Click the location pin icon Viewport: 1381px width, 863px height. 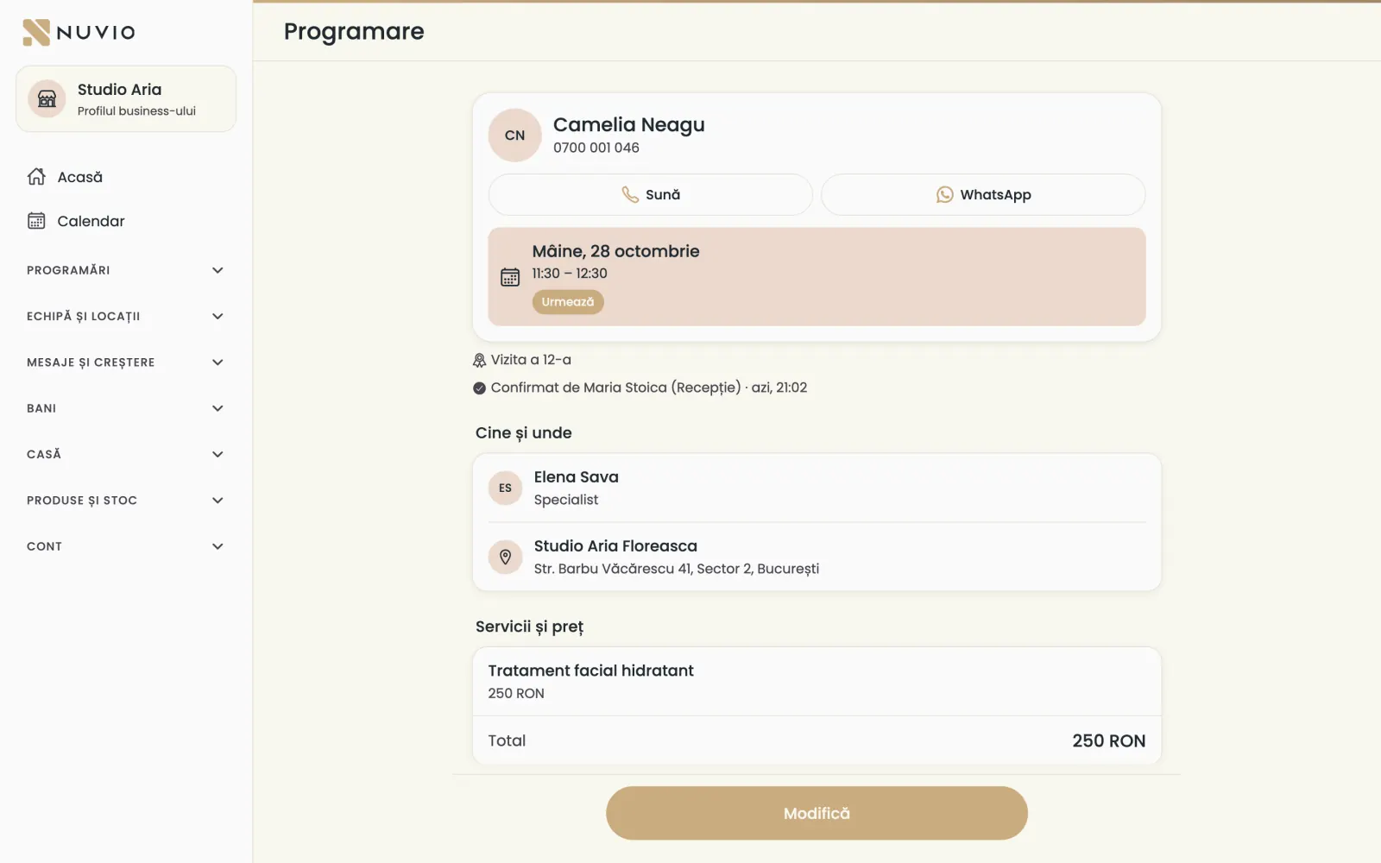click(x=506, y=557)
